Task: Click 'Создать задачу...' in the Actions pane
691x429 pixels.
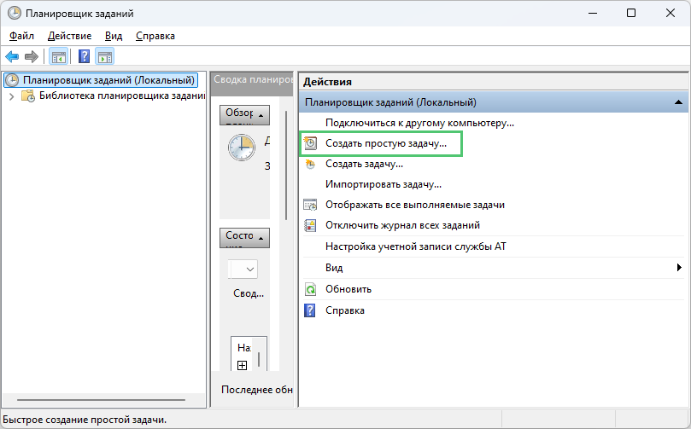Action: click(x=364, y=164)
